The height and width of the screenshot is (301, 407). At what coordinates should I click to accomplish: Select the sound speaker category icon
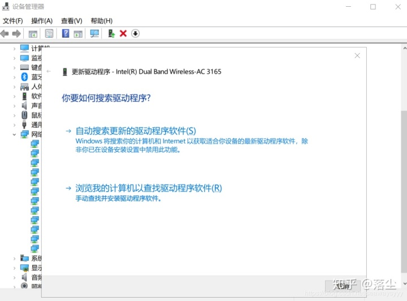pyautogui.click(x=24, y=106)
